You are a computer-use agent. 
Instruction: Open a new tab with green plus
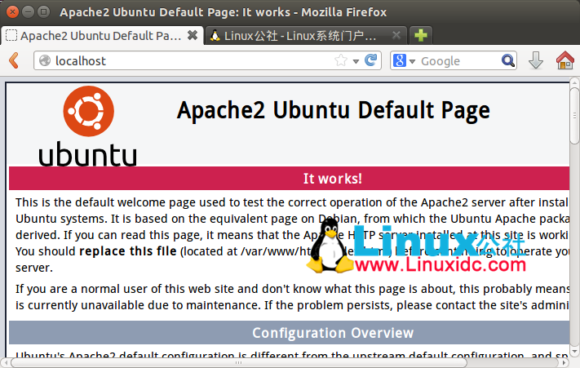click(x=421, y=36)
